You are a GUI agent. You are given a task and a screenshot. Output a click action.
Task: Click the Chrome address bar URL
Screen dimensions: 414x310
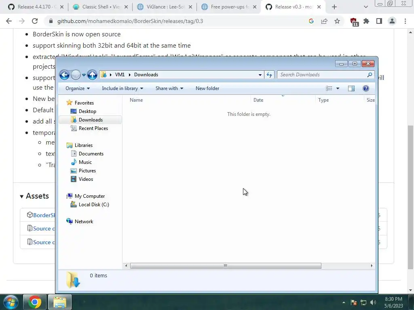point(130,21)
